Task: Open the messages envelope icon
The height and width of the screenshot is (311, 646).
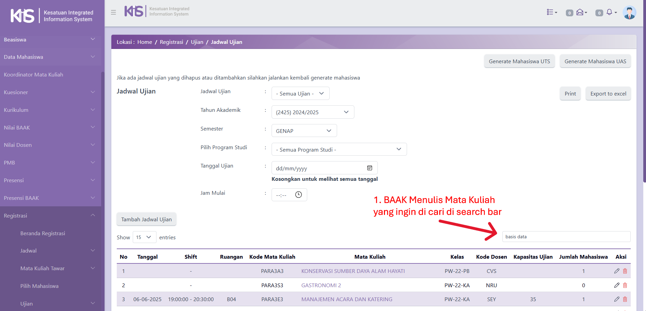Action: tap(581, 12)
